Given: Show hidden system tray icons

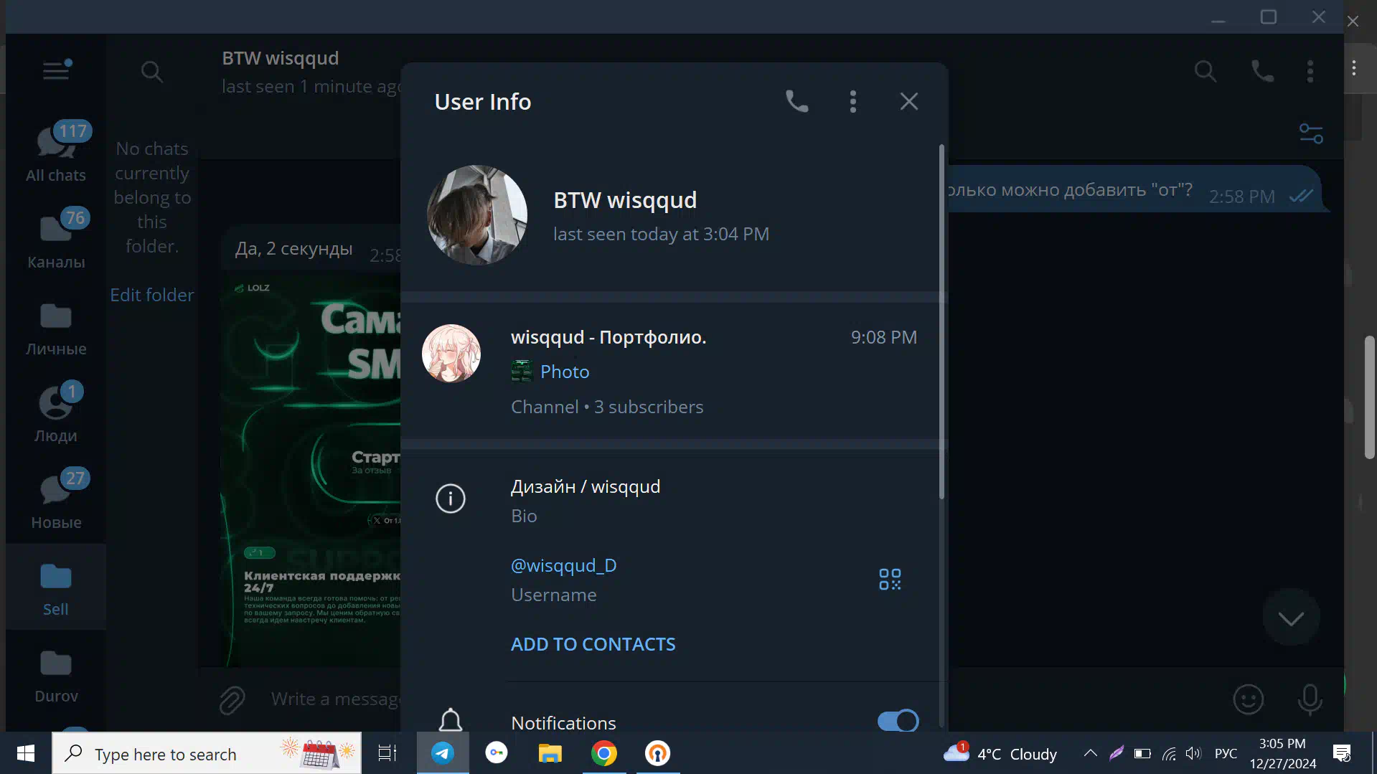Looking at the screenshot, I should [1090, 753].
